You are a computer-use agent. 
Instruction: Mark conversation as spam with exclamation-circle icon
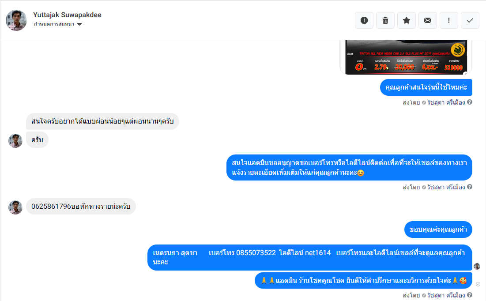click(x=364, y=20)
